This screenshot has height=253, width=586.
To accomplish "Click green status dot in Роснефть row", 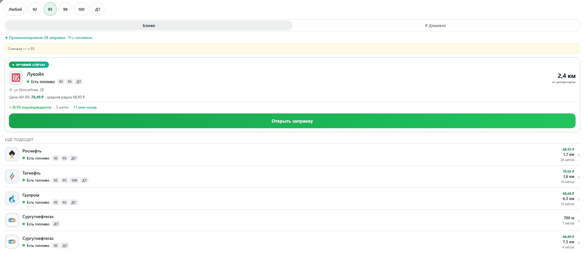I will (24, 158).
